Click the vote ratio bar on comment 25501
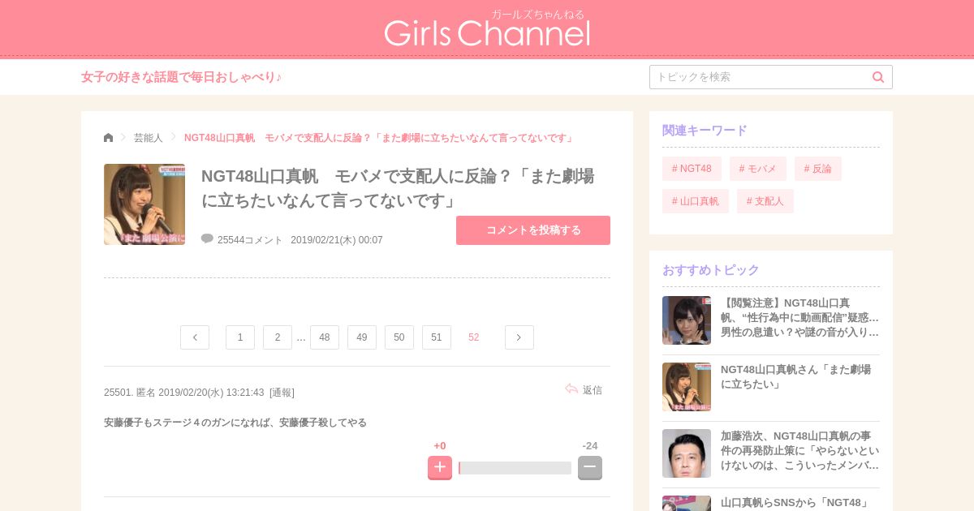 pyautogui.click(x=515, y=468)
